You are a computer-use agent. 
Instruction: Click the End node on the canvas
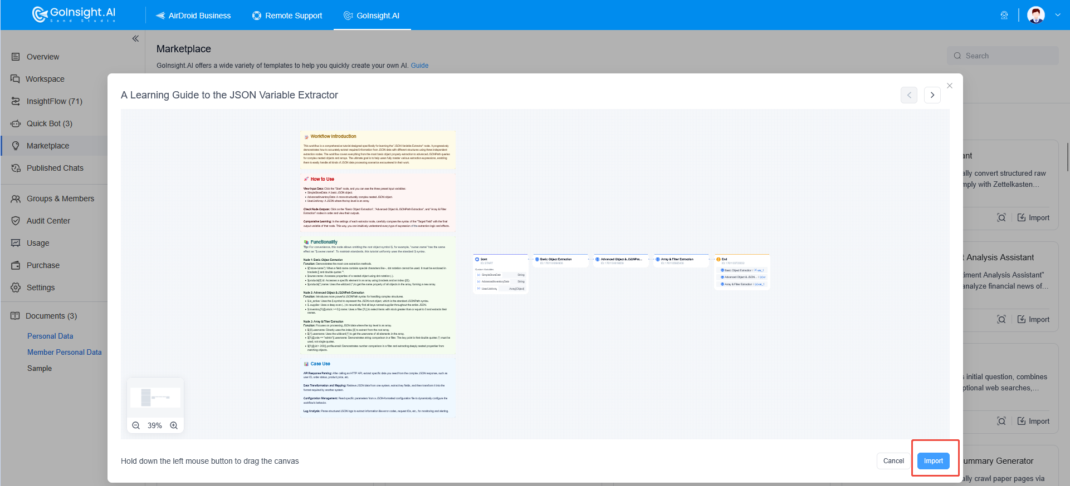742,271
